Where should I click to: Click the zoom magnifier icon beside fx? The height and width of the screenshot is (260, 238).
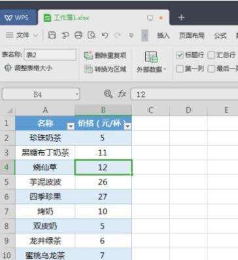click(108, 94)
